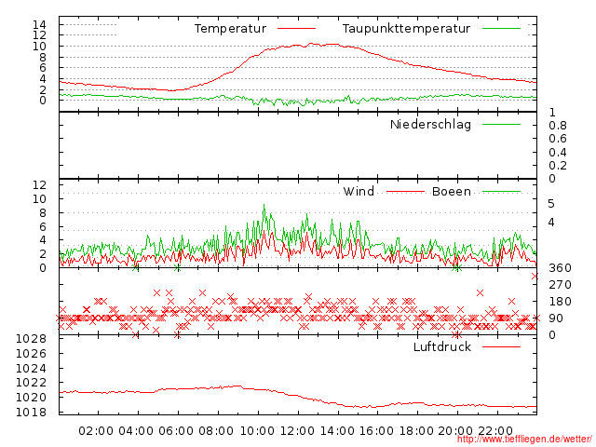Click the 02:00 time axis label

[x=96, y=431]
